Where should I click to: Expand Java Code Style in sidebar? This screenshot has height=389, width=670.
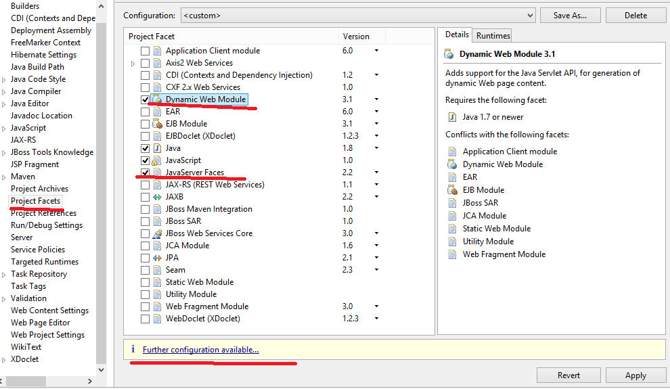click(4, 80)
